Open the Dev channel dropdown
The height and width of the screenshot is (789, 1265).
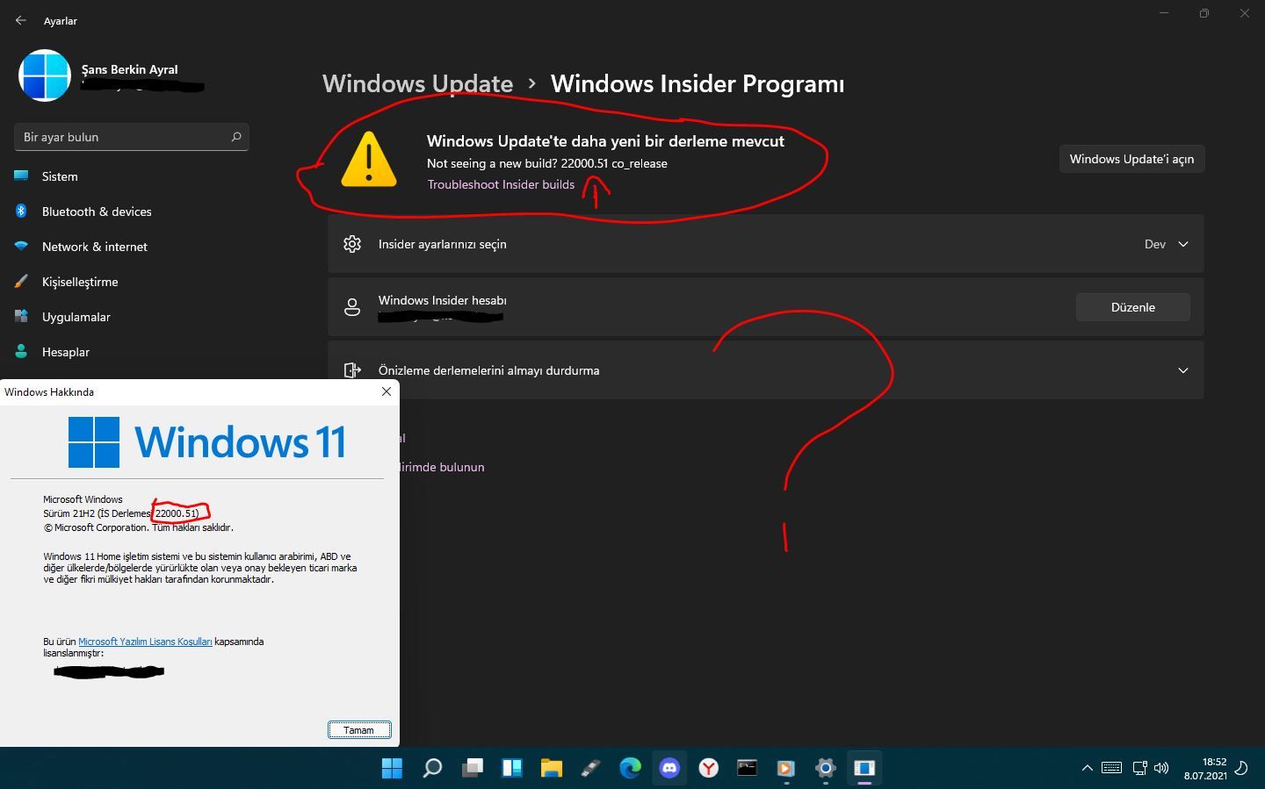(x=1167, y=244)
